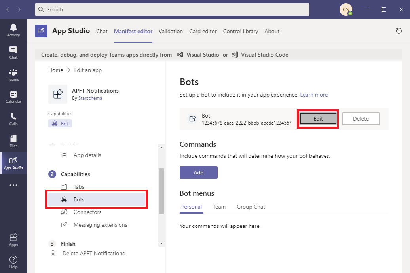Click the Edit button for the bot
The image size is (410, 273).
318,119
